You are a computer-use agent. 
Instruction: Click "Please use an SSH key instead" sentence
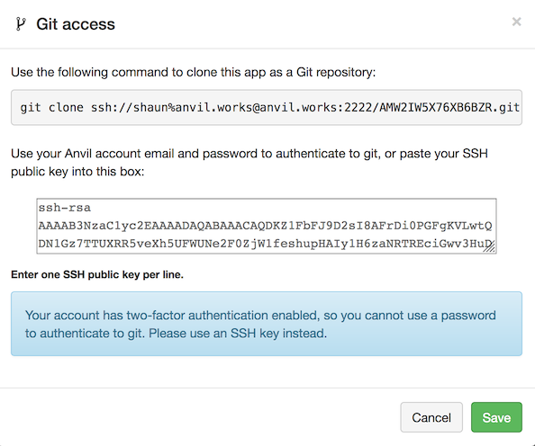[x=238, y=334]
